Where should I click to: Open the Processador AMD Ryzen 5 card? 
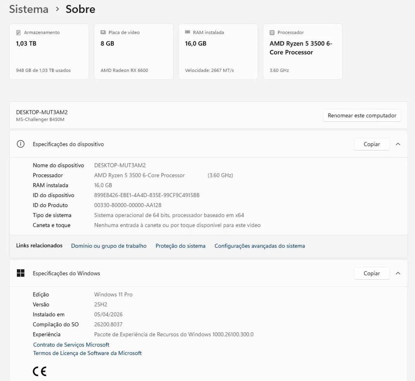(303, 52)
